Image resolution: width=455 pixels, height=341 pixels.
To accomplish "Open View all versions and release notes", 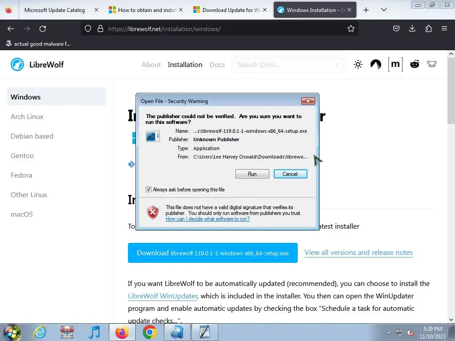I will click(x=359, y=253).
